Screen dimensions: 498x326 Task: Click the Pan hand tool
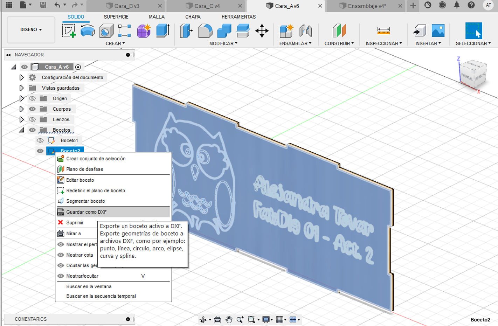point(229,319)
